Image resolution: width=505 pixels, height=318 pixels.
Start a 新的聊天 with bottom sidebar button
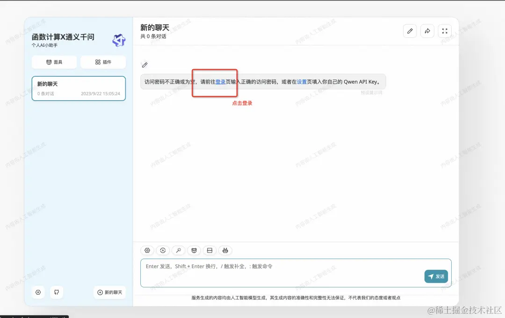click(x=109, y=292)
